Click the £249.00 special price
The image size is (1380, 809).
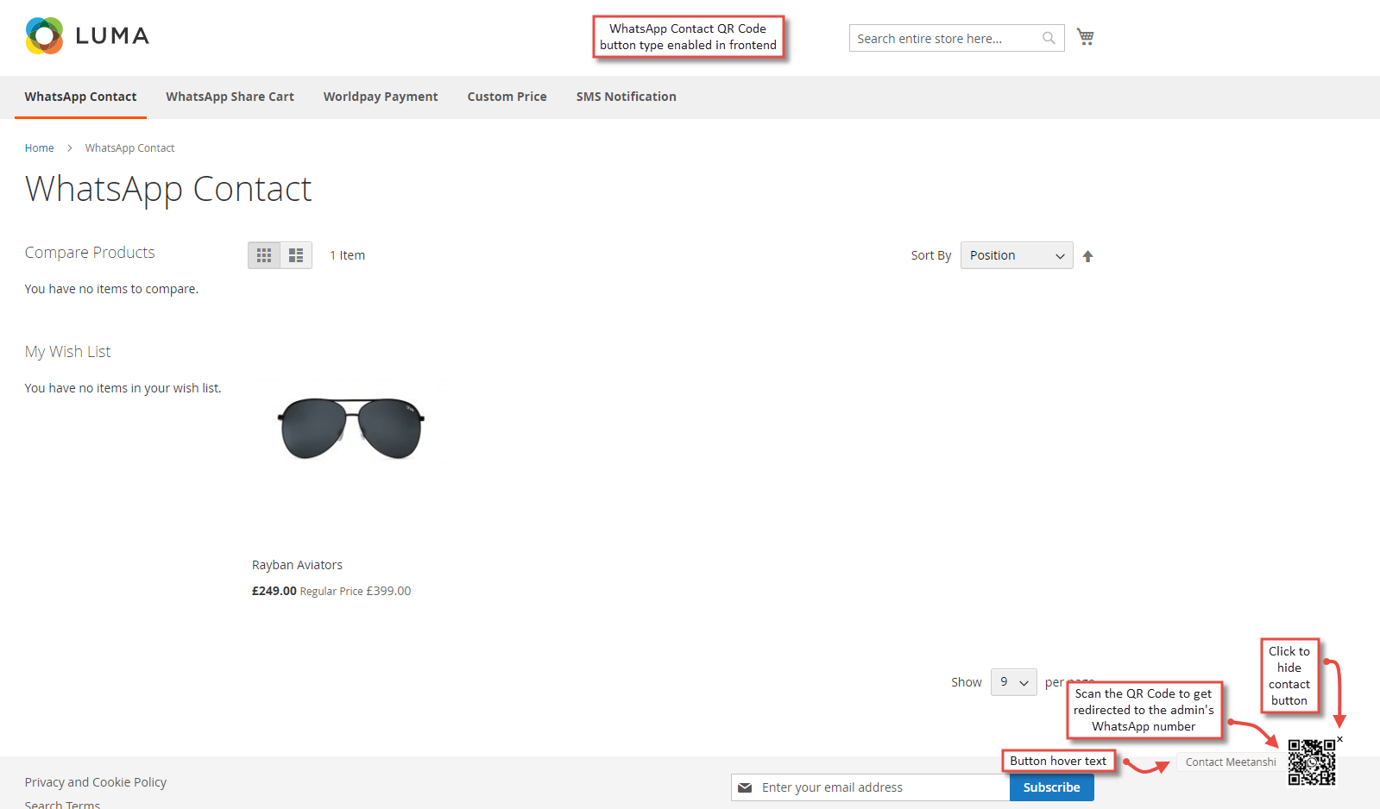tap(274, 591)
